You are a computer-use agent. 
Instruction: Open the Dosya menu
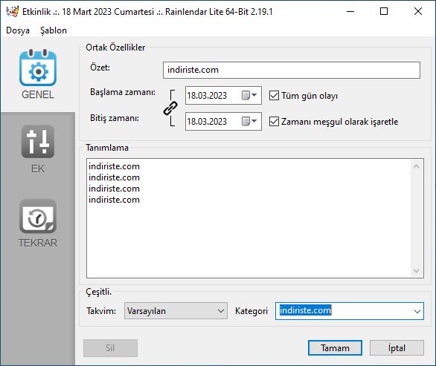click(18, 30)
